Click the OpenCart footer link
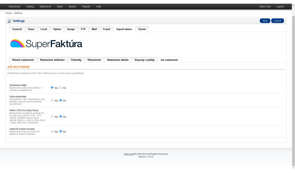295x173 pixels. (128, 154)
